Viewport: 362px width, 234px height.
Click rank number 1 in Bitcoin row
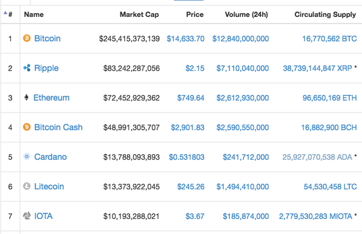tap(10, 39)
